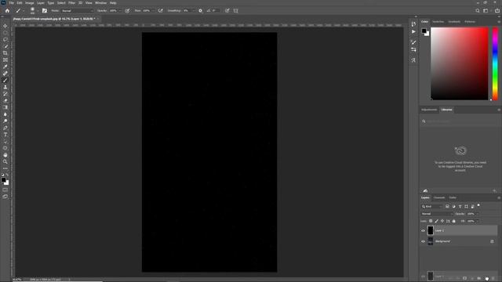Screen dimensions: 502x282
Task: Click the Home icon in options bar
Action: (x=7, y=10)
